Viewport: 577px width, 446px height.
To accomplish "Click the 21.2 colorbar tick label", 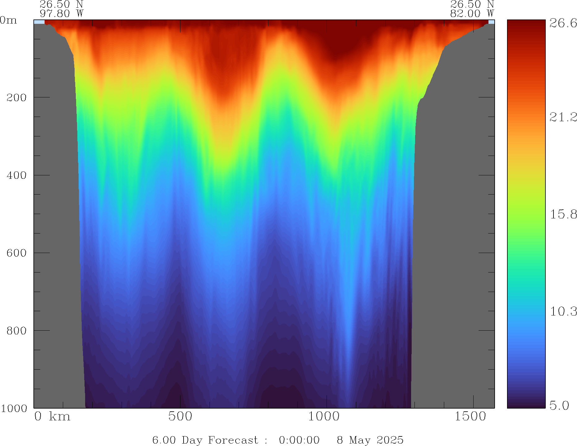I will tap(563, 117).
